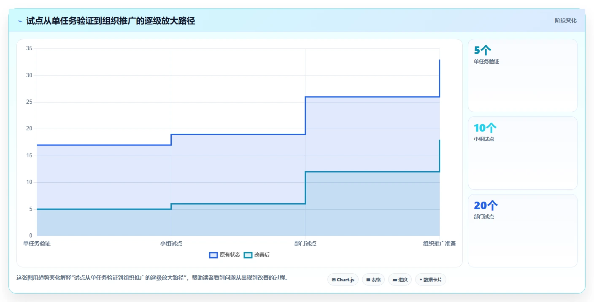Click the y-axis value 15
594x302 pixels.
point(29,156)
